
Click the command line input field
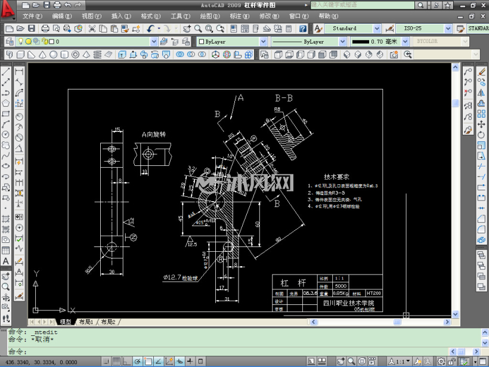228,351
